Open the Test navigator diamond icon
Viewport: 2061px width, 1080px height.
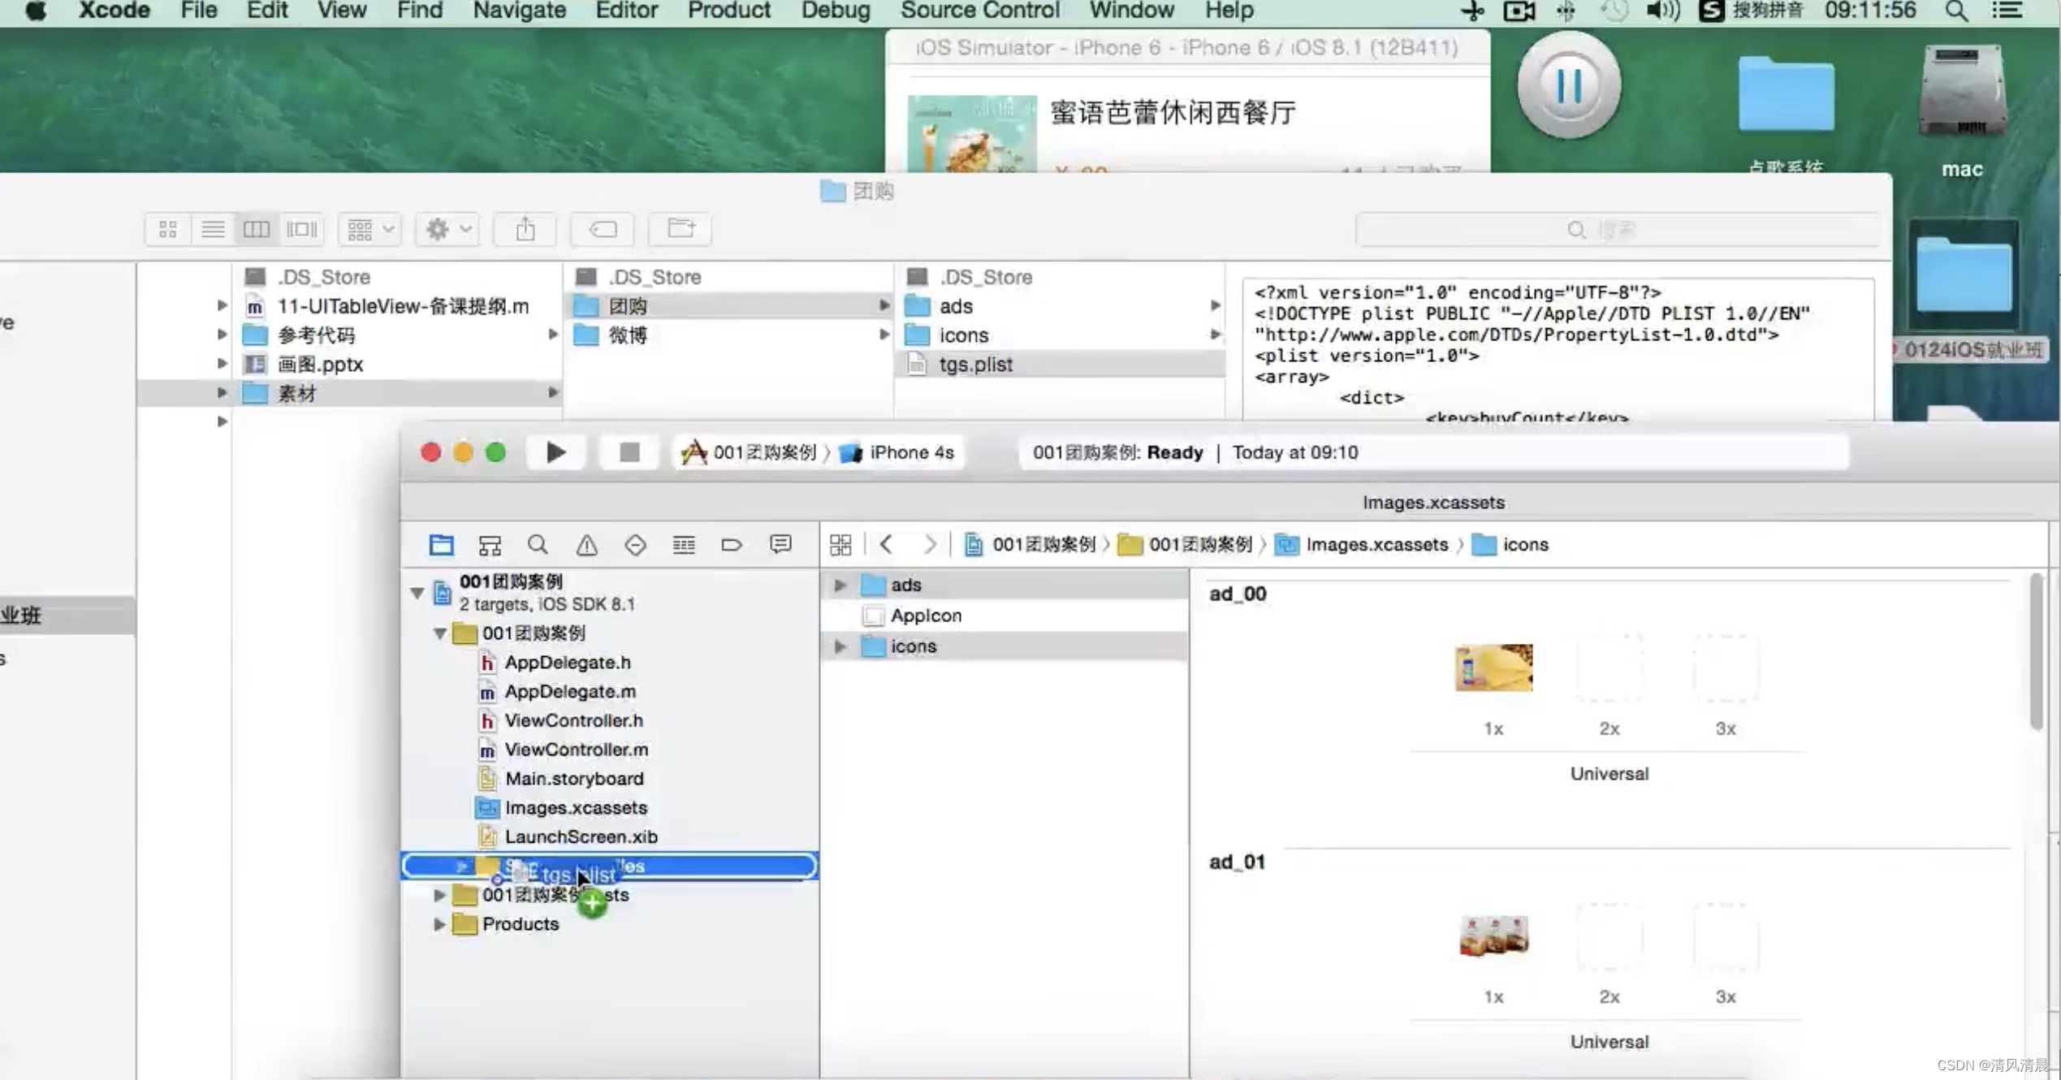(635, 544)
